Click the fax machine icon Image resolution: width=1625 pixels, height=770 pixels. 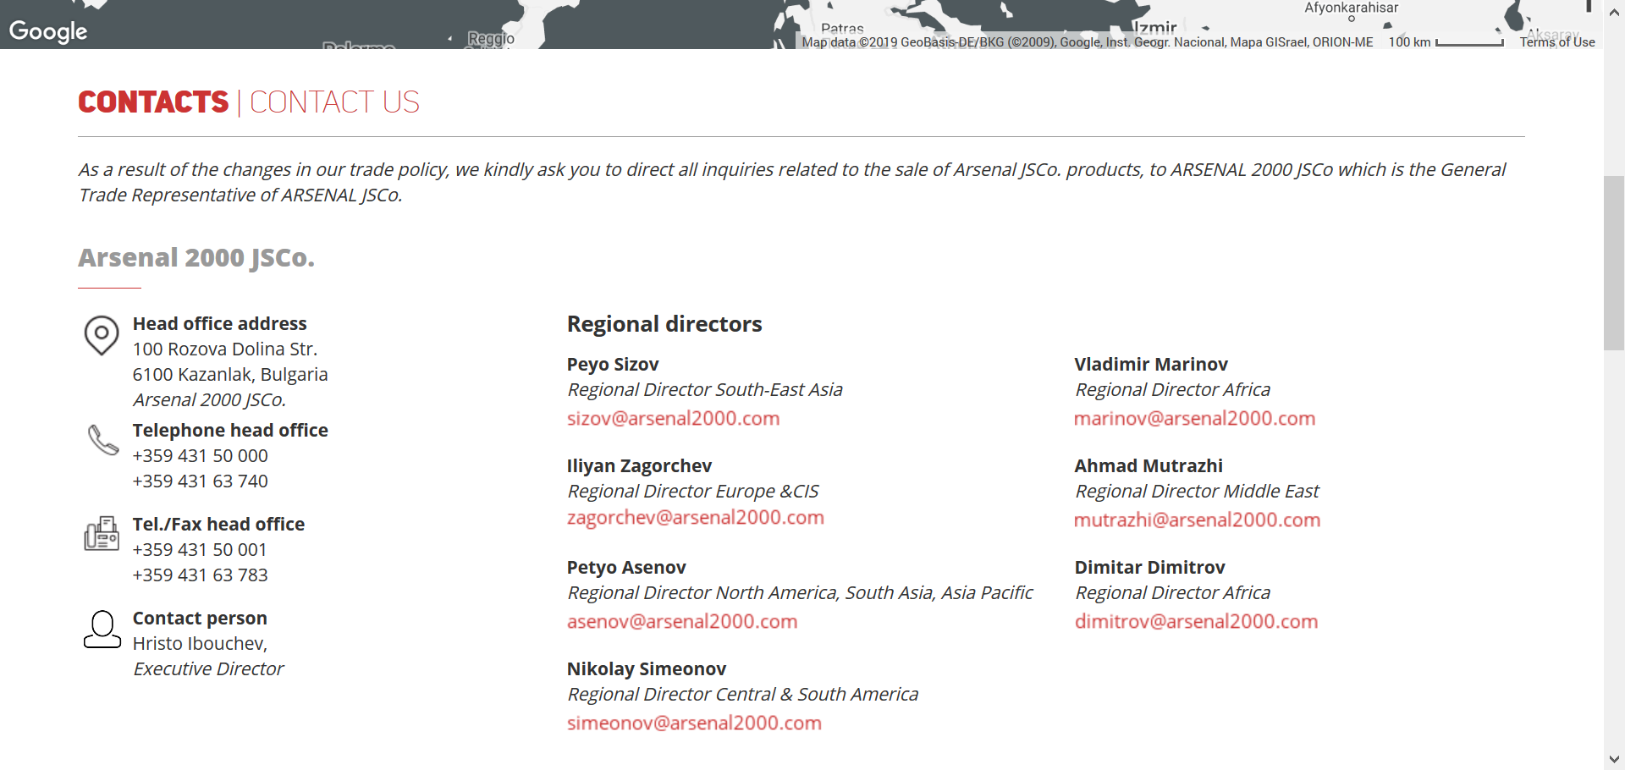click(x=102, y=533)
